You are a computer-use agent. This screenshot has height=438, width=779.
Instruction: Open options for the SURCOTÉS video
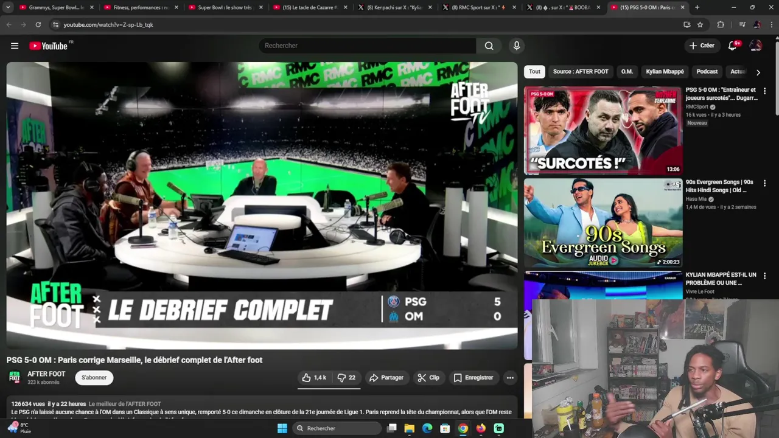[764, 91]
